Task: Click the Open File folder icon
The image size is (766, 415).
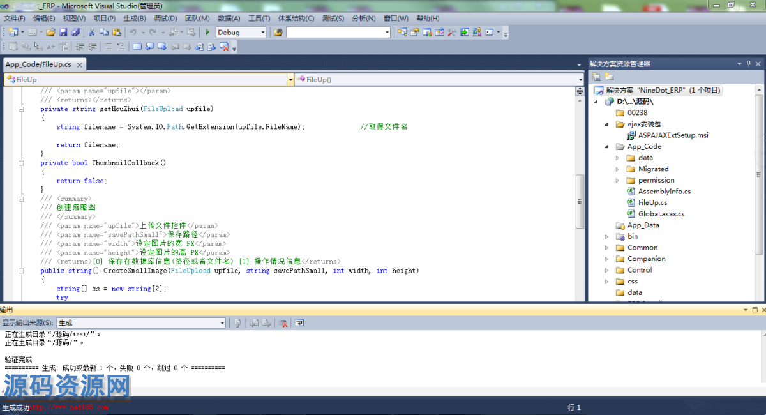Action: point(50,32)
